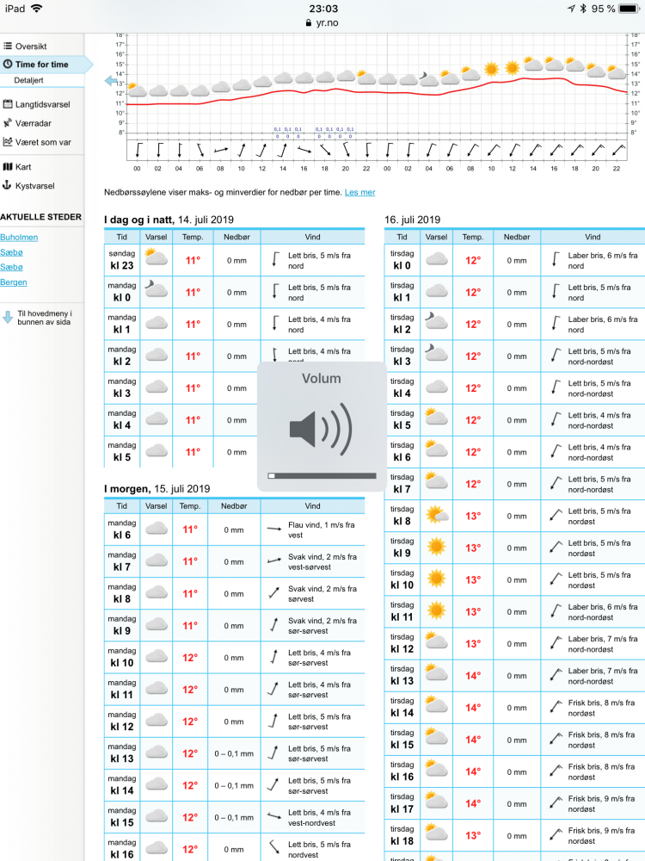Click the AKTUELLE STEDER heading
Image resolution: width=645 pixels, height=861 pixels.
(40, 217)
